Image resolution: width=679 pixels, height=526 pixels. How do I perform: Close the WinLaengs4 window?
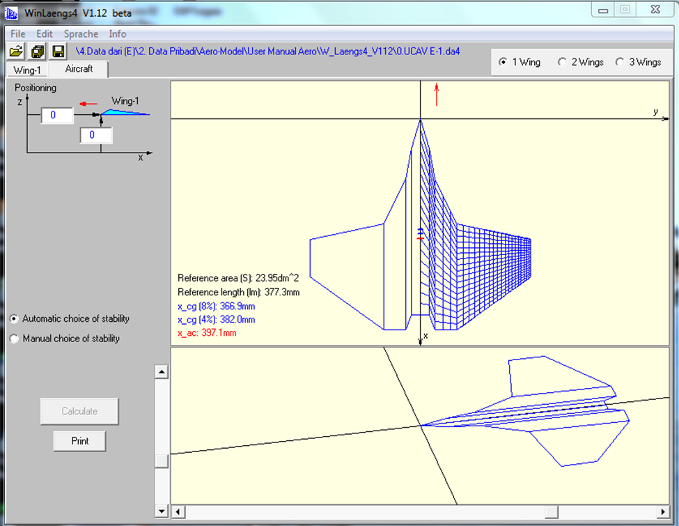pos(655,10)
